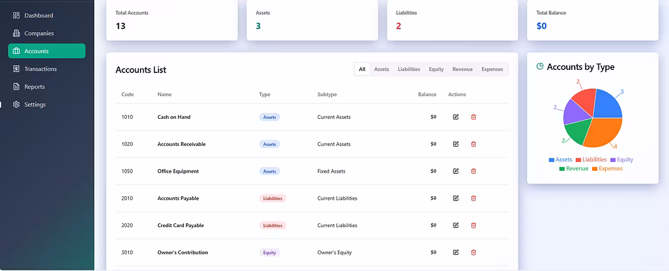Viewport: 669px width, 271px height.
Task: Select the Expenses filter tab
Action: [x=492, y=69]
